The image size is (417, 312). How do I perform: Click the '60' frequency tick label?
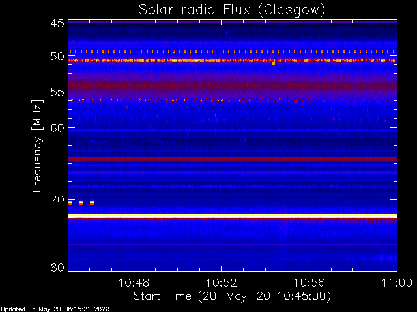57,128
